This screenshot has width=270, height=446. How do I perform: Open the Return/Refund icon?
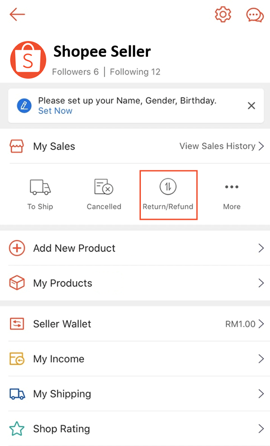168,187
